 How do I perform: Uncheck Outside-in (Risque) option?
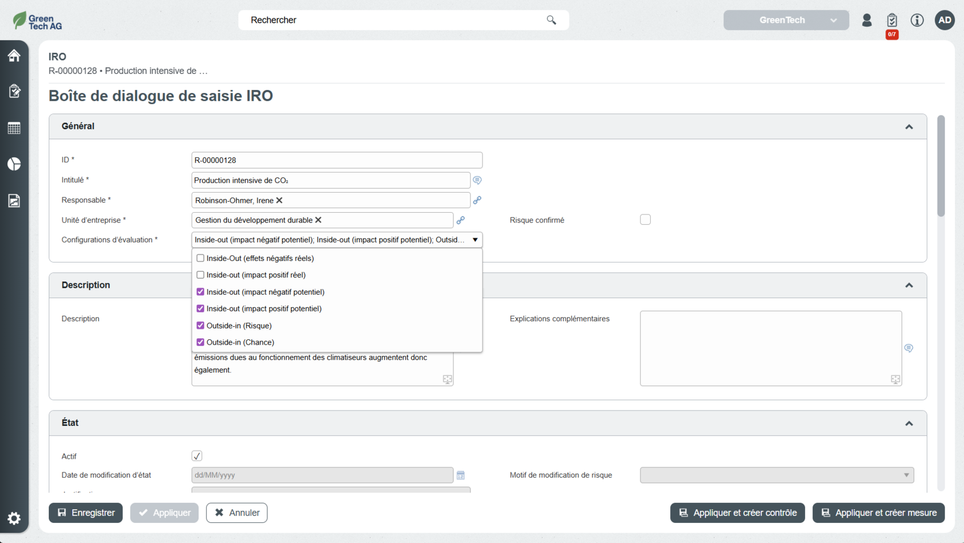tap(200, 326)
